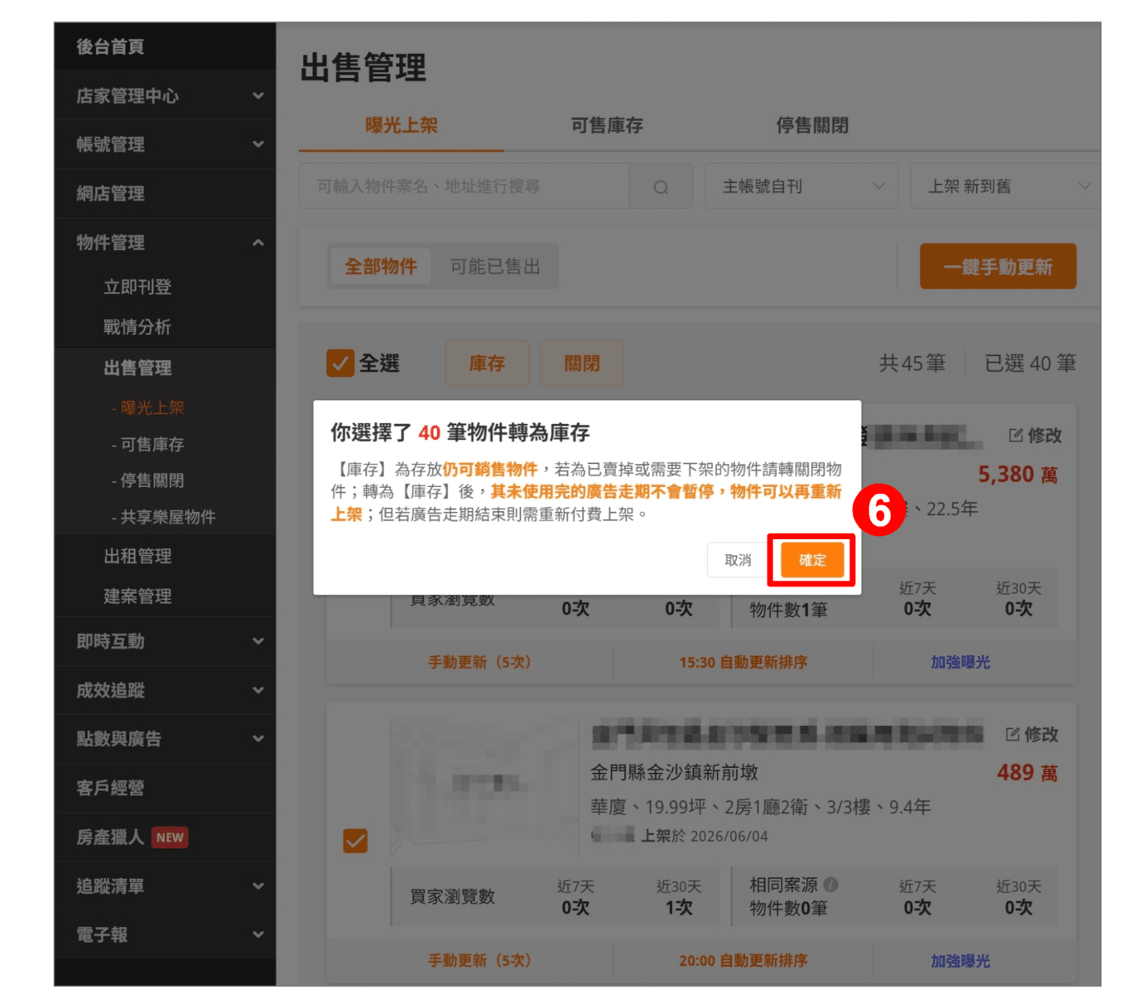The height and width of the screenshot is (994, 1121).
Task: Click the NEW badge beside 房產獵人
Action: click(x=170, y=837)
